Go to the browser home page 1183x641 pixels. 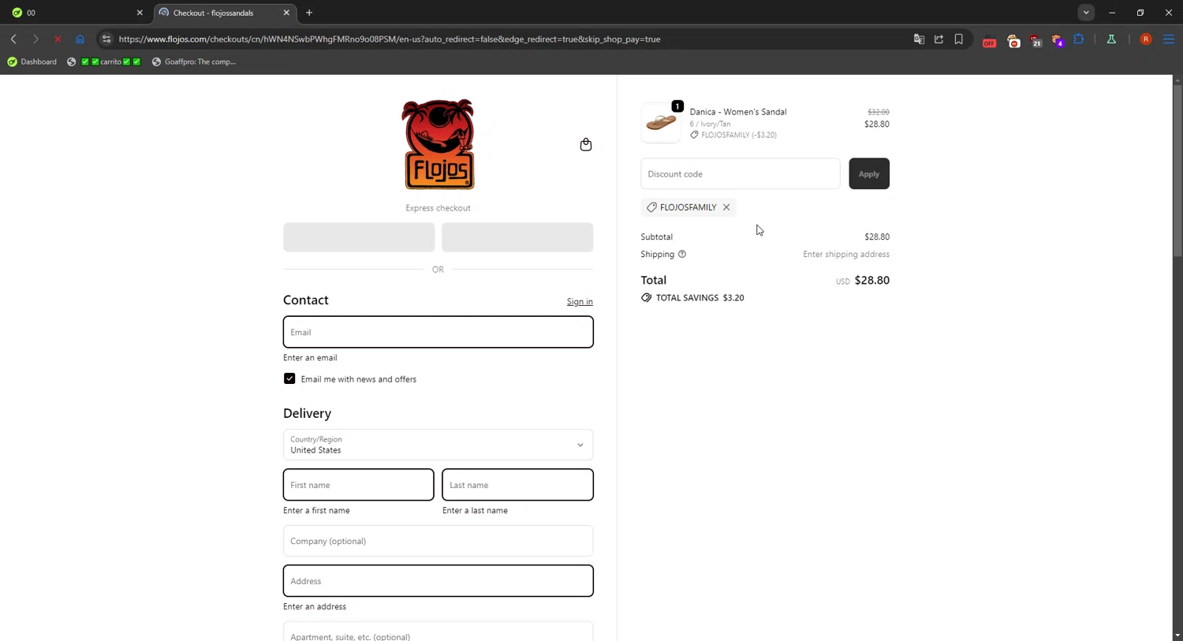pyautogui.click(x=80, y=39)
